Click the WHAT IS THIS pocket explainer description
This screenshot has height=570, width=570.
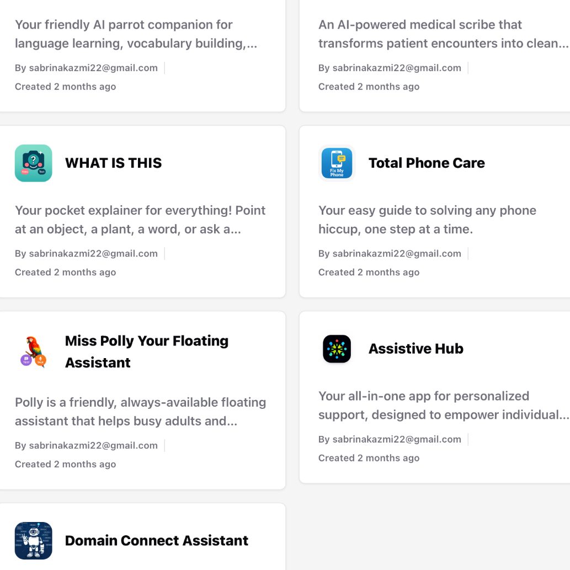[140, 220]
